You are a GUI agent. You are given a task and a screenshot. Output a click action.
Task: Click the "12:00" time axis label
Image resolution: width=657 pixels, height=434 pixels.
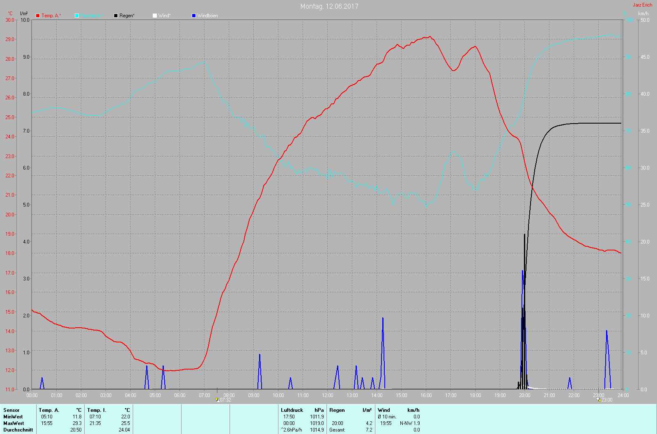[328, 395]
